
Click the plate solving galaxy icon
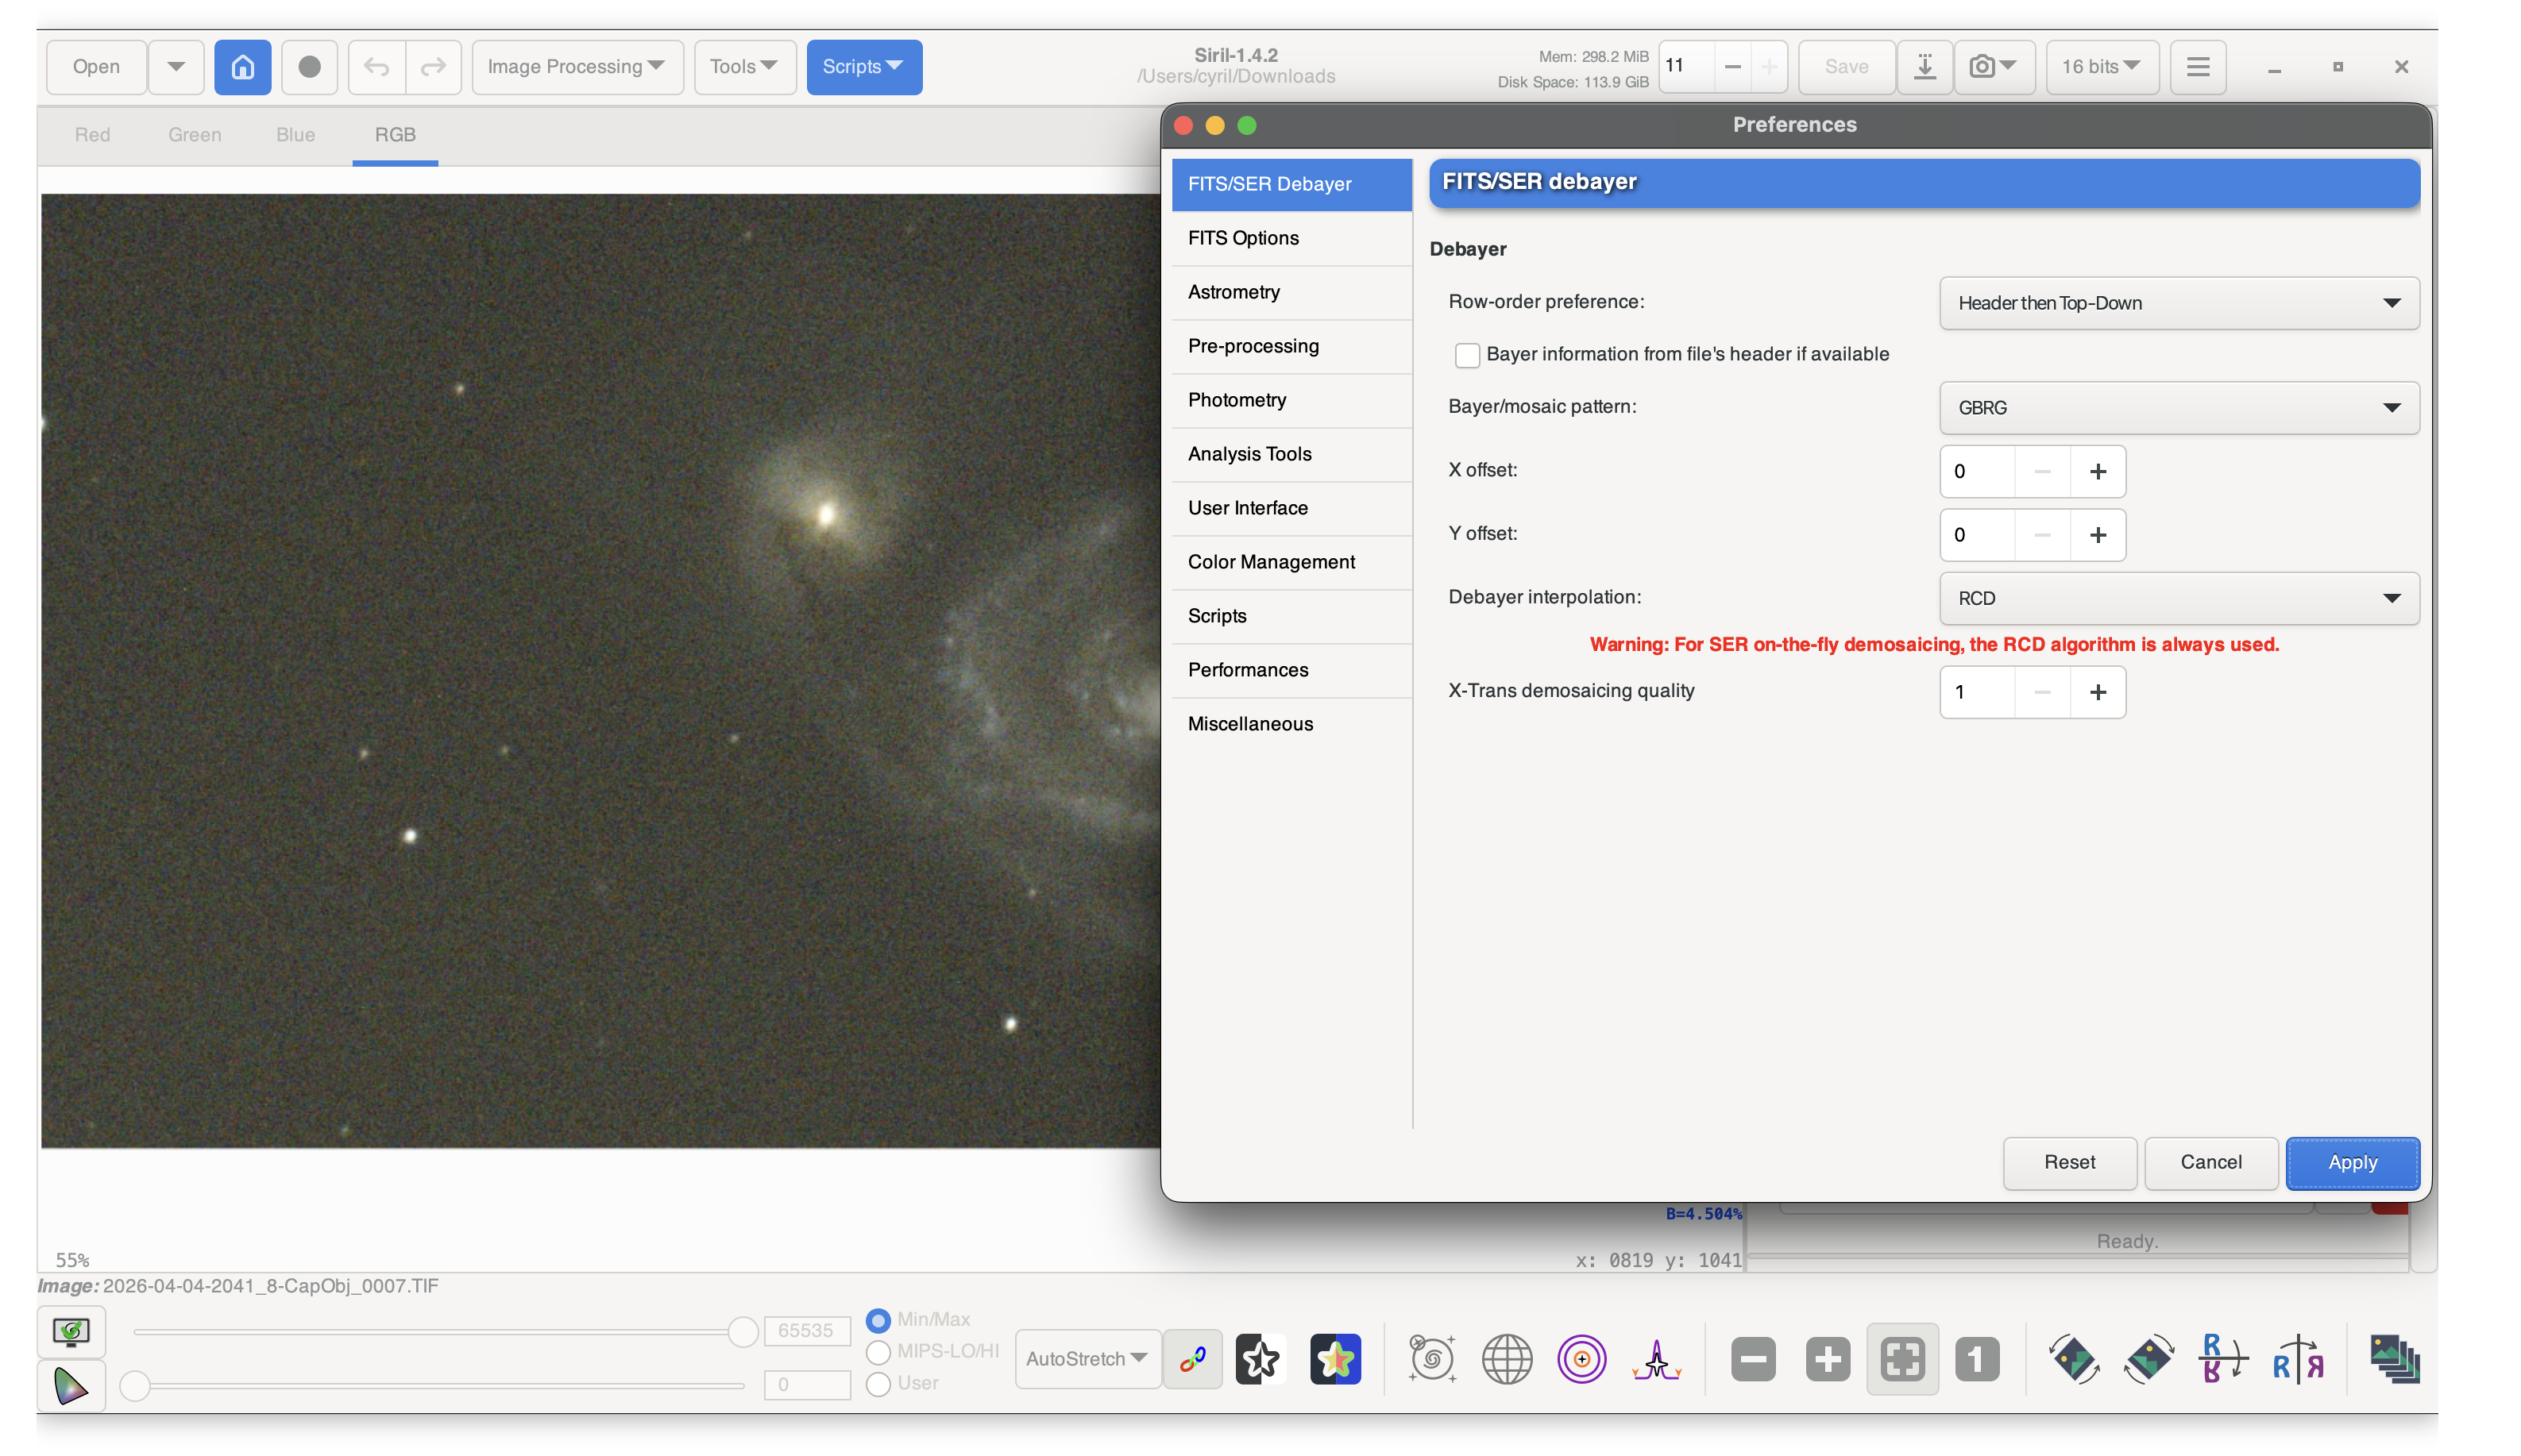click(x=1431, y=1359)
